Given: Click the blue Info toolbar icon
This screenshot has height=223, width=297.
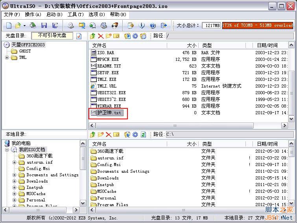Looking at the screenshot, I should tap(142, 26).
